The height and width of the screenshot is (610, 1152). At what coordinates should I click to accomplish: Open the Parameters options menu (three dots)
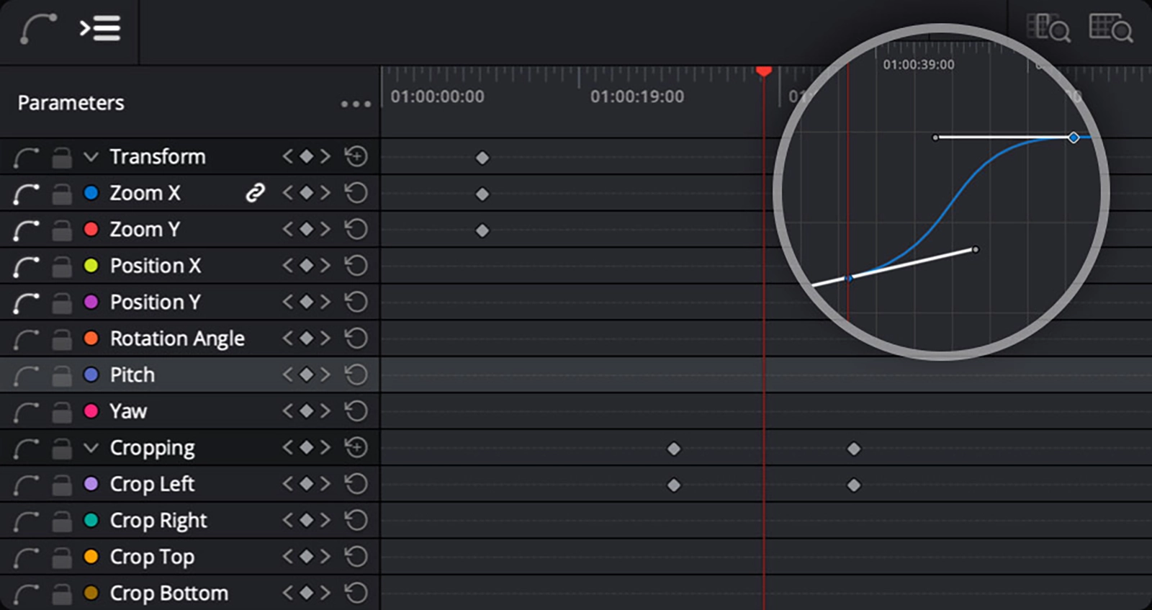[x=356, y=104]
